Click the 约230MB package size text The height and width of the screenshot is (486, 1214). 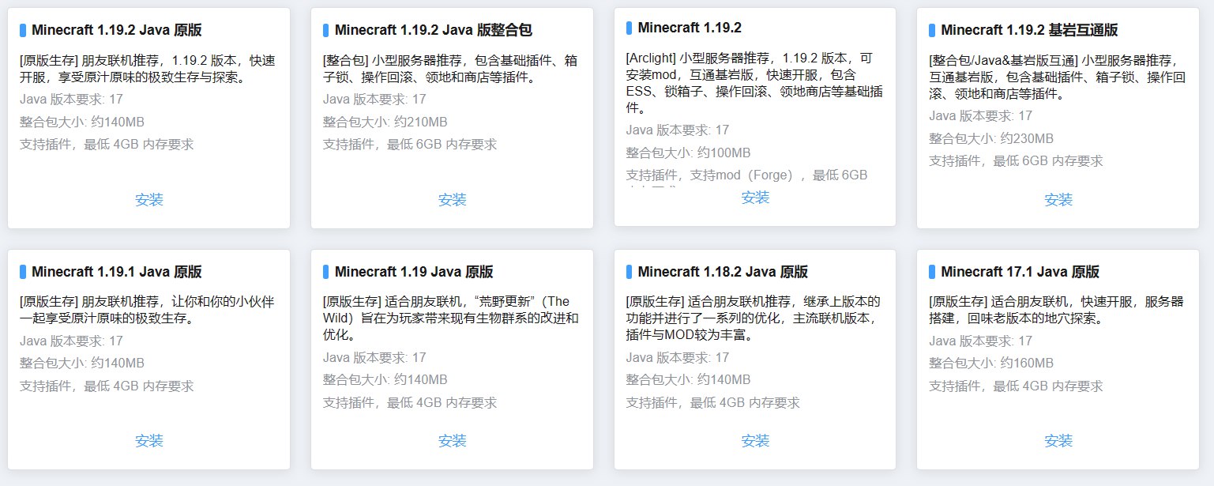[x=991, y=138]
